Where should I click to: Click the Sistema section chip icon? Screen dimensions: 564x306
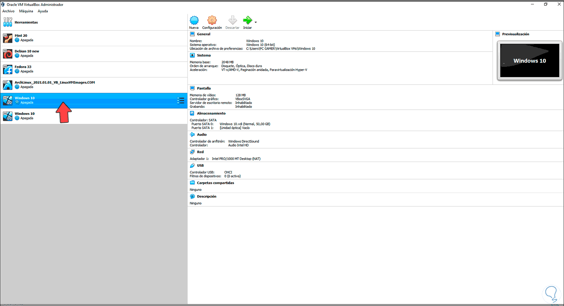tap(193, 55)
